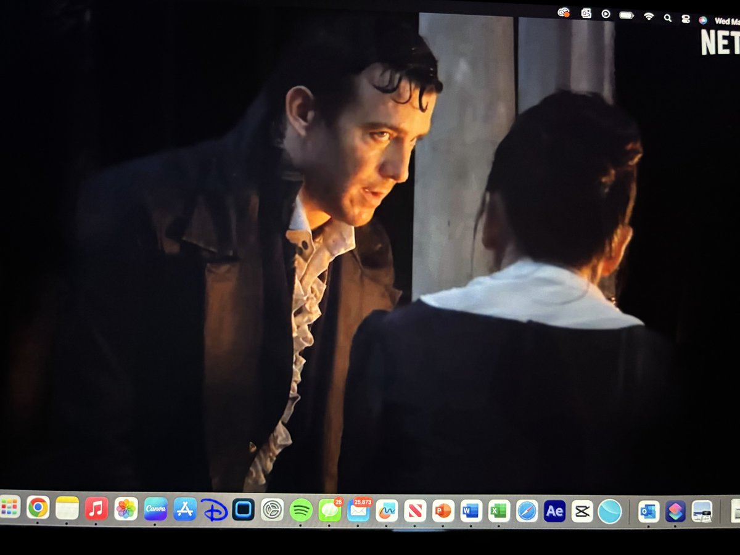Open Freeform from the Dock
Image resolution: width=740 pixels, height=555 pixels.
pyautogui.click(x=387, y=511)
